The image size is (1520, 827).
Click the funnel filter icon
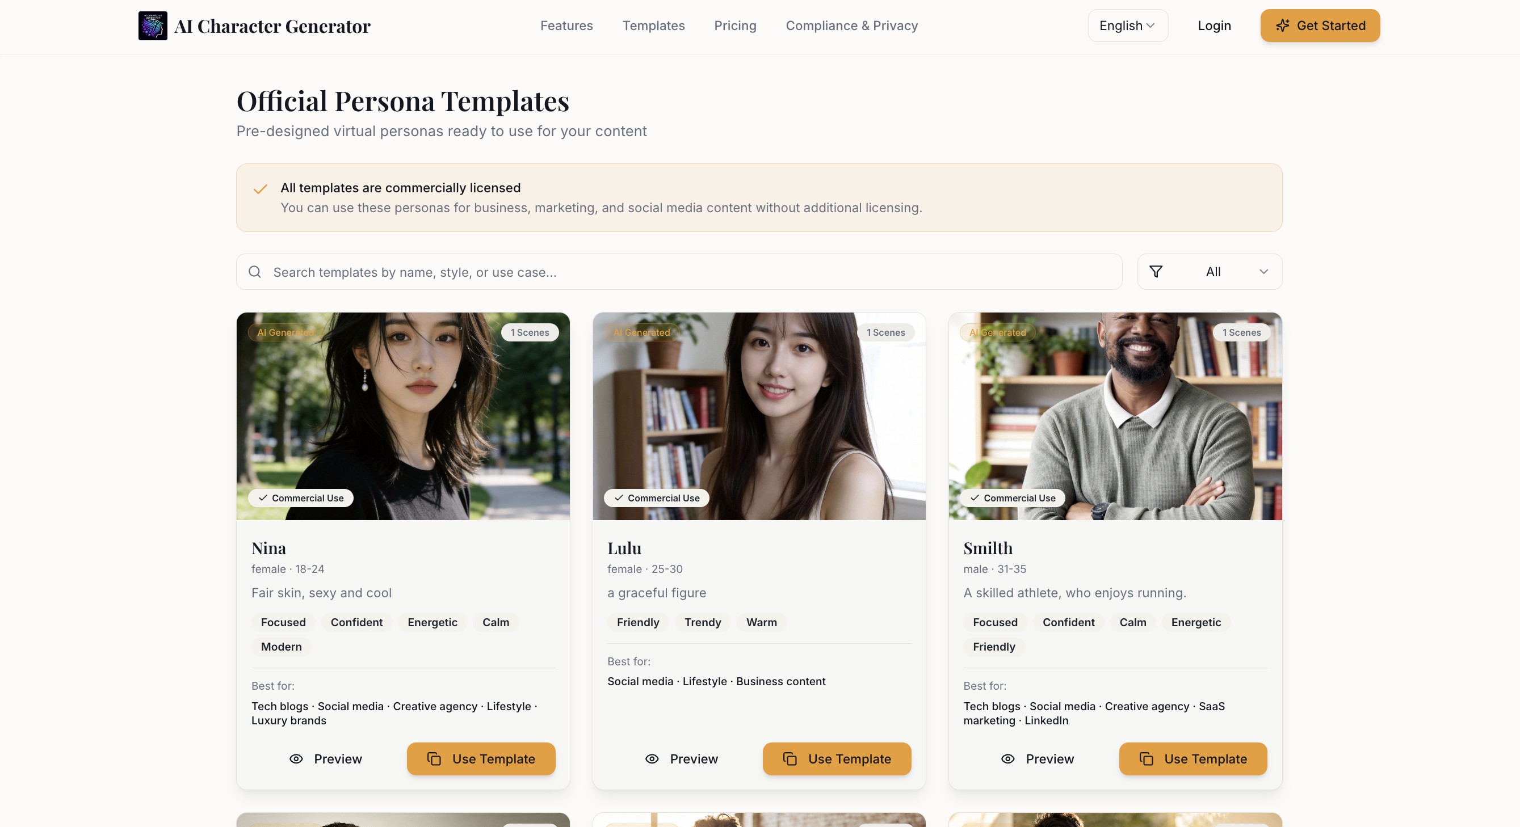coord(1156,272)
